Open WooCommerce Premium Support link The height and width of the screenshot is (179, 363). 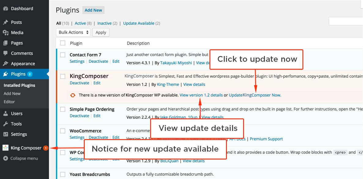coord(266,139)
